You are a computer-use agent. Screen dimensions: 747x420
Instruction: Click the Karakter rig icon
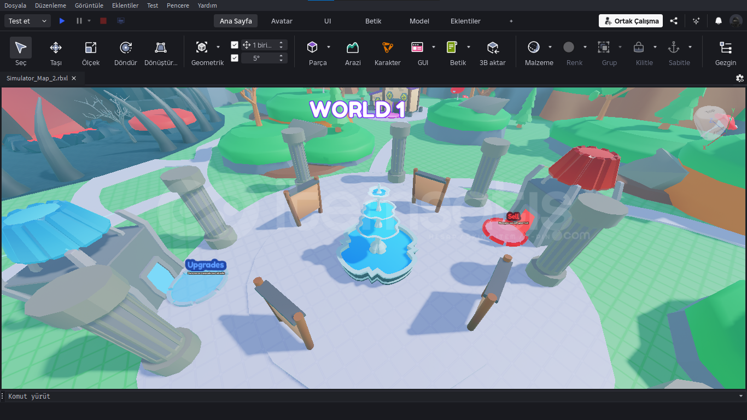(x=387, y=48)
